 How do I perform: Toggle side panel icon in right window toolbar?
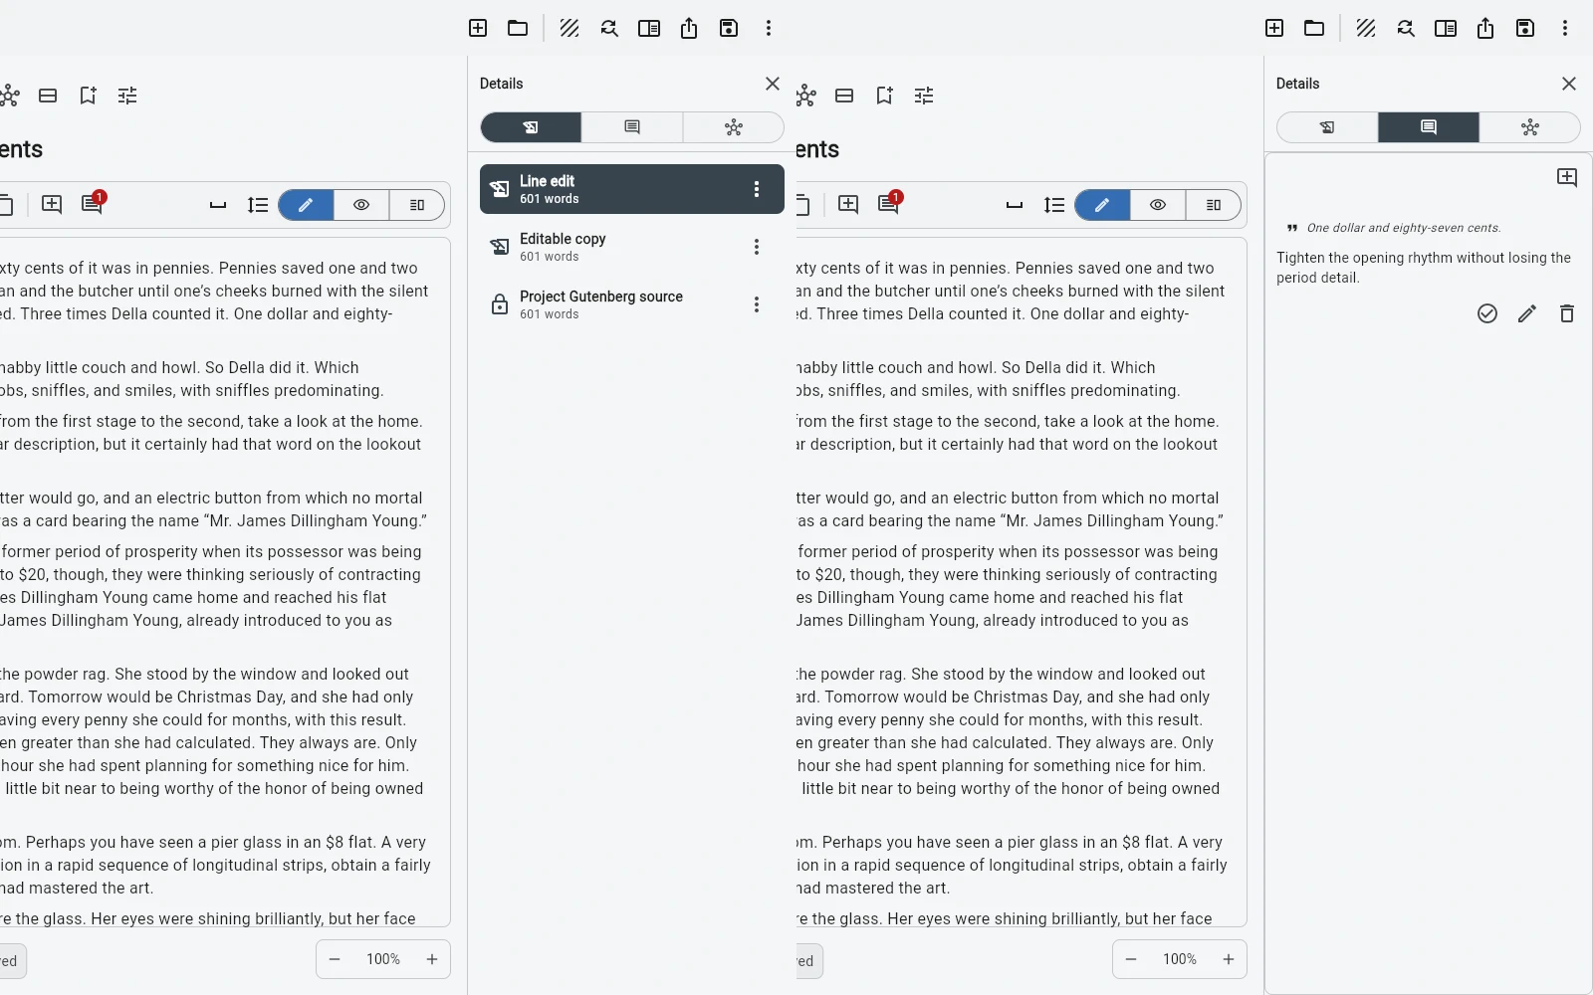pos(1446,28)
